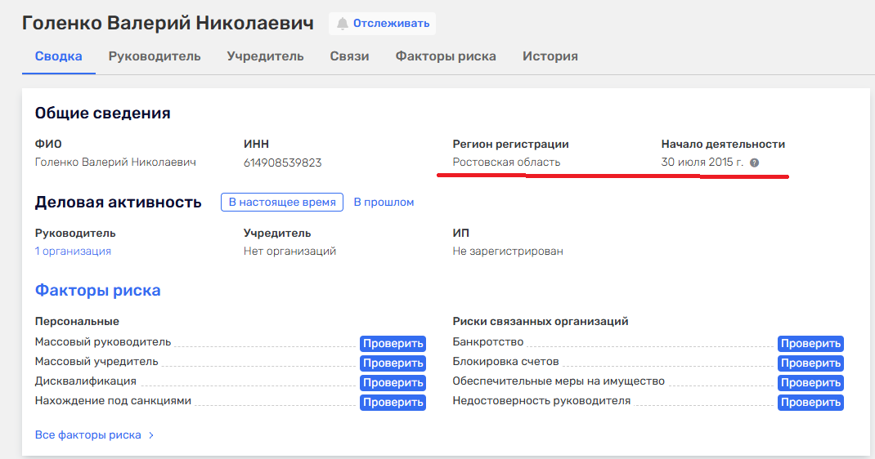This screenshot has height=459, width=875.
Task: Click the Факторы риска section heading link
Action: [97, 291]
